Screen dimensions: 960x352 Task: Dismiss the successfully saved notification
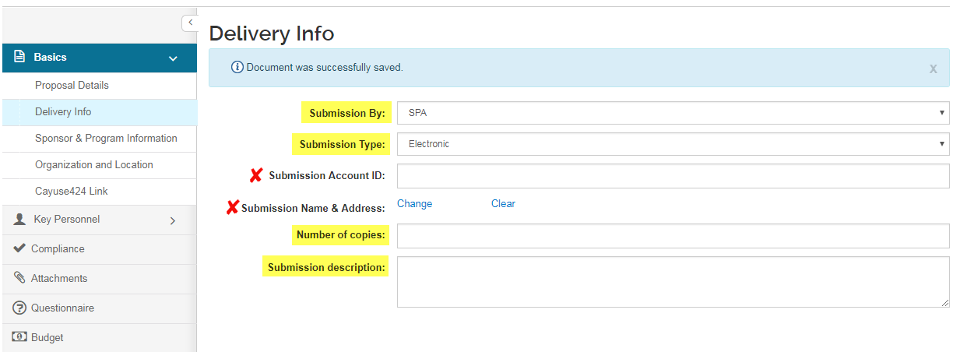[933, 69]
